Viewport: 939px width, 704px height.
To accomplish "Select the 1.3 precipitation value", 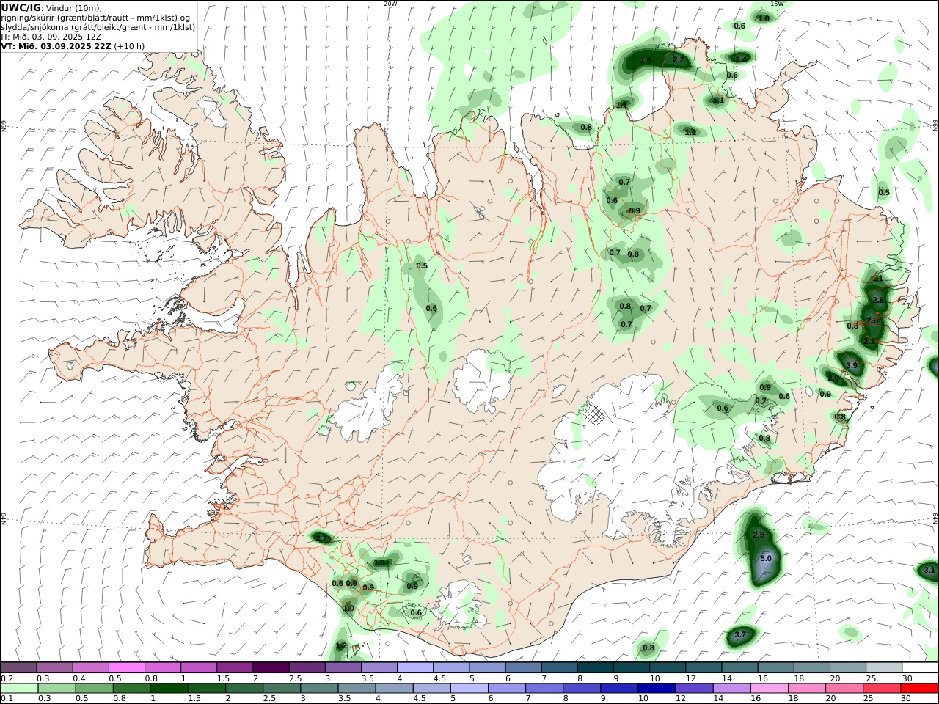I will [x=379, y=562].
